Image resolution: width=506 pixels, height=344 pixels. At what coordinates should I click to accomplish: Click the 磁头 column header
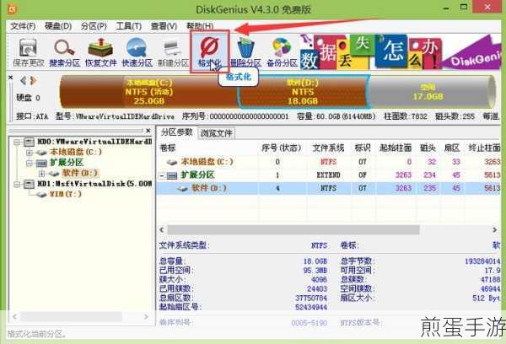(x=428, y=148)
